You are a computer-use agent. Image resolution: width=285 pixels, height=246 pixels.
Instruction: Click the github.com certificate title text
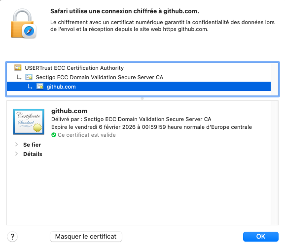tap(69, 111)
